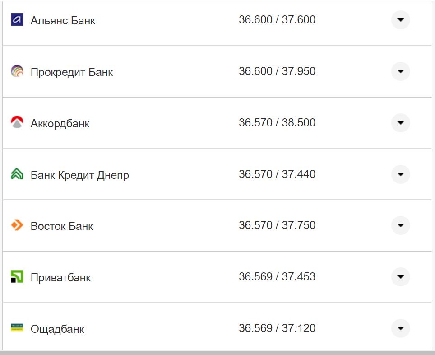Click the 36.569 / 37.453 rate text
The height and width of the screenshot is (355, 435).
point(278,277)
